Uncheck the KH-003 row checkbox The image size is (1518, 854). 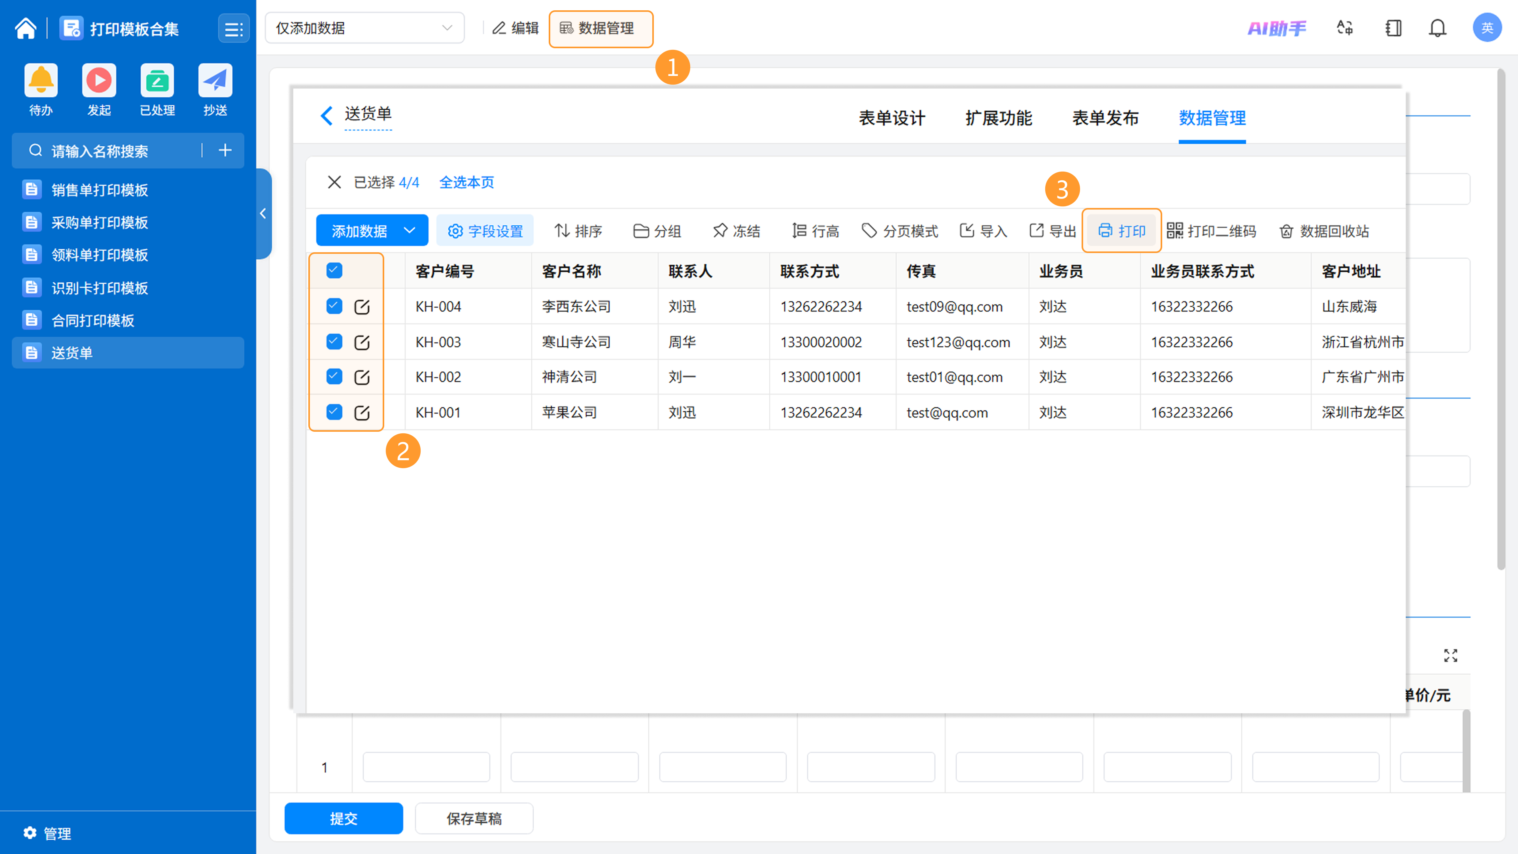pos(334,341)
